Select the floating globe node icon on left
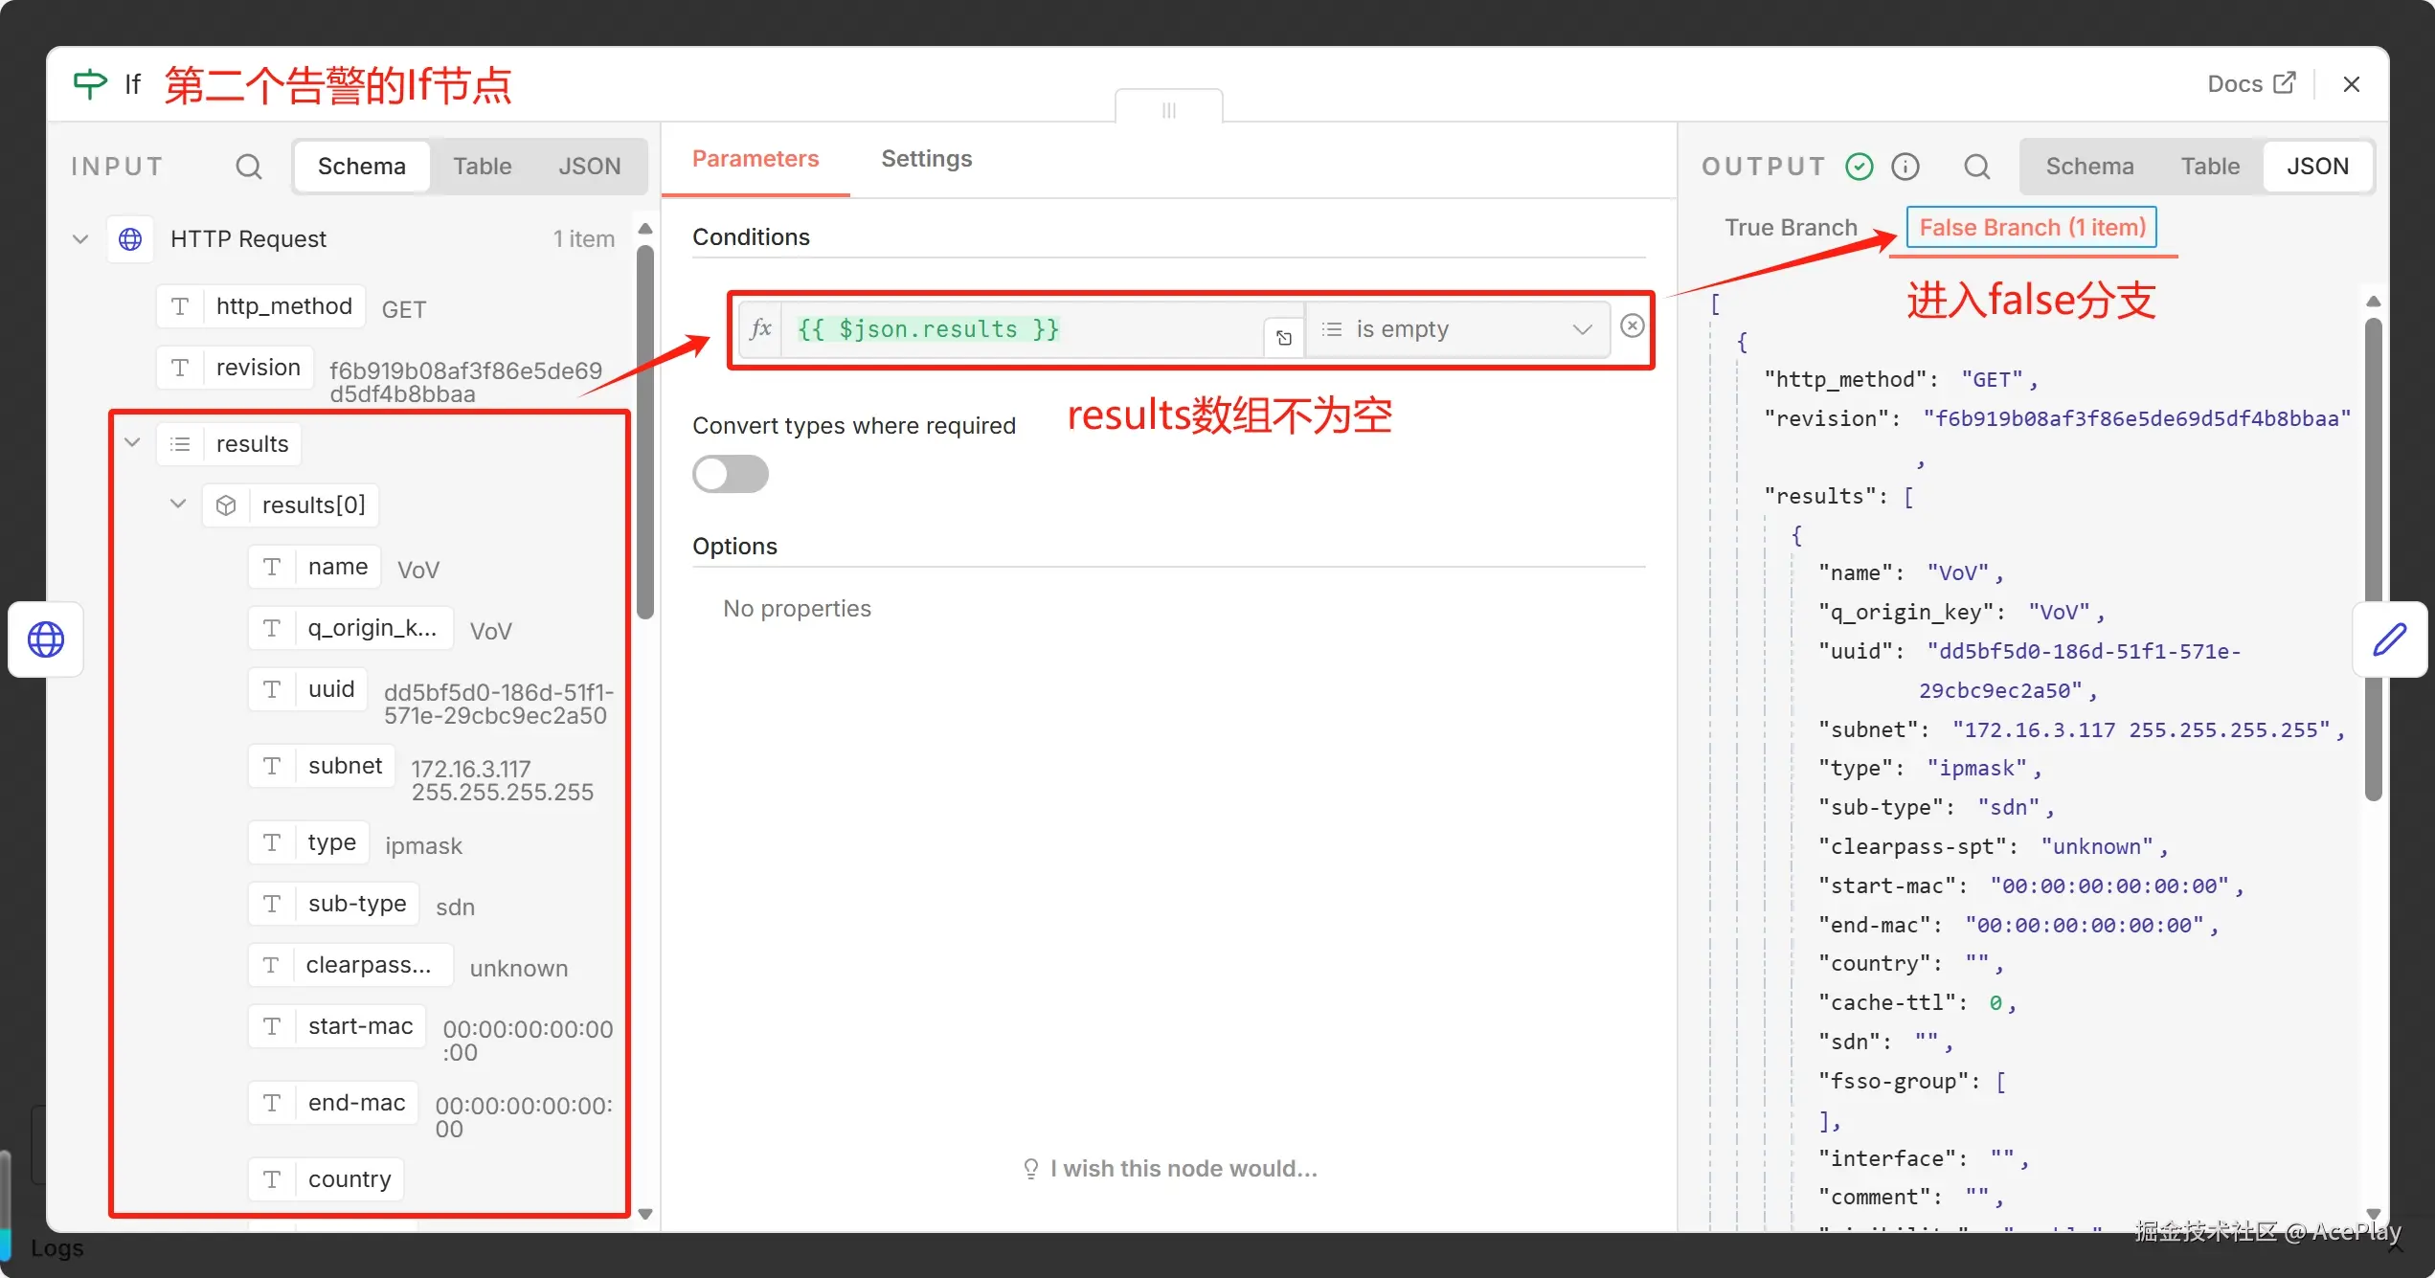The image size is (2435, 1278). [x=45, y=639]
